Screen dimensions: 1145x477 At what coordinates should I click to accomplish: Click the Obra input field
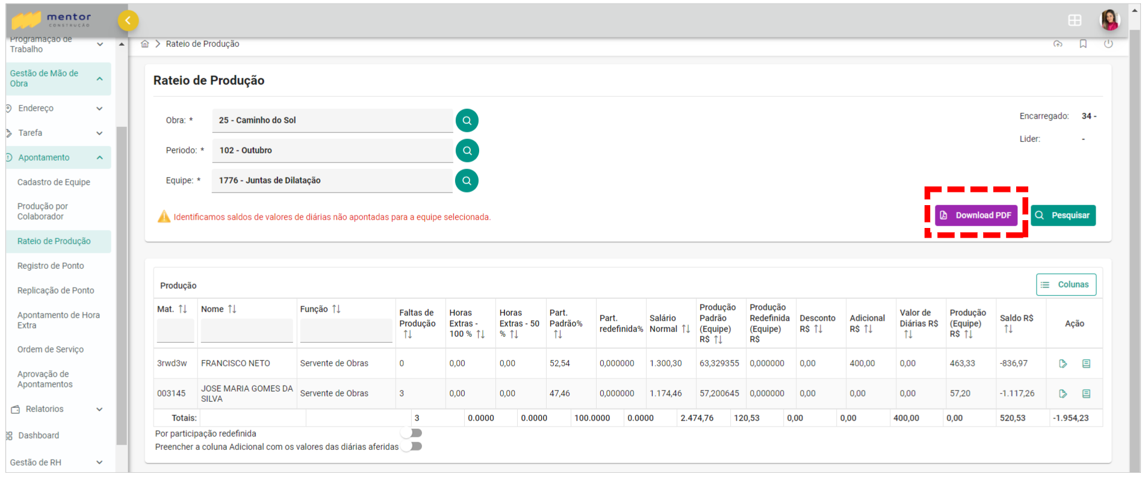[332, 120]
